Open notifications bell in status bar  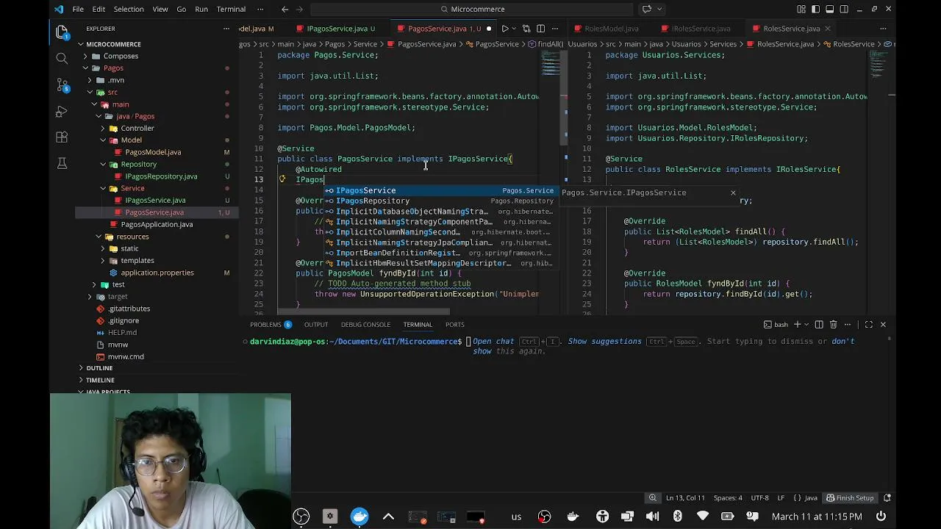click(x=888, y=497)
